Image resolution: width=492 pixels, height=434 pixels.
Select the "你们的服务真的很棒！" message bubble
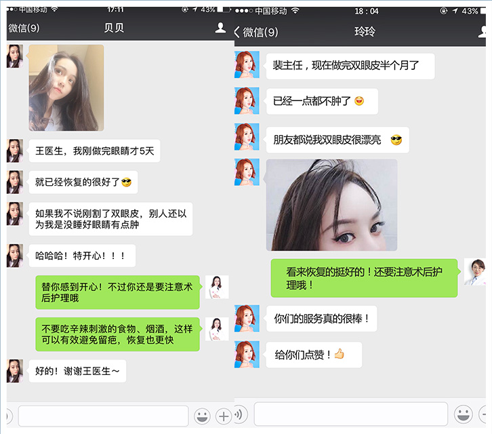pyautogui.click(x=321, y=318)
